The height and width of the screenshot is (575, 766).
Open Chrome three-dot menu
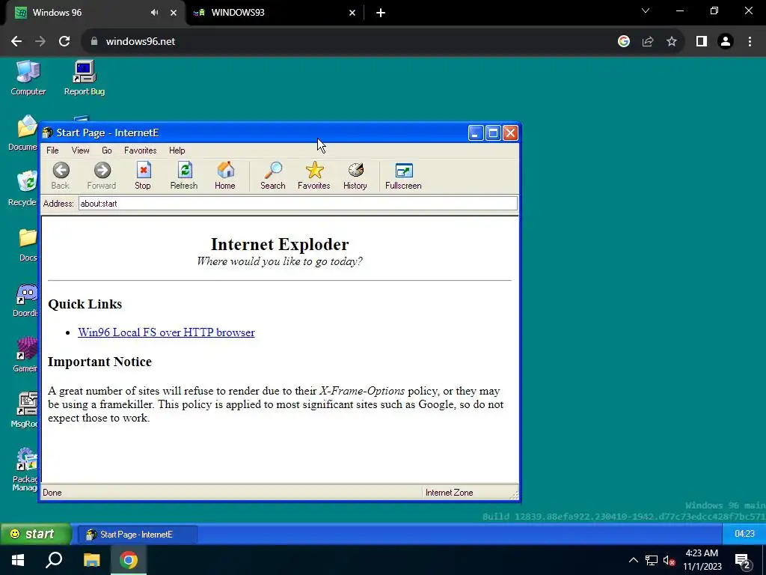750,42
